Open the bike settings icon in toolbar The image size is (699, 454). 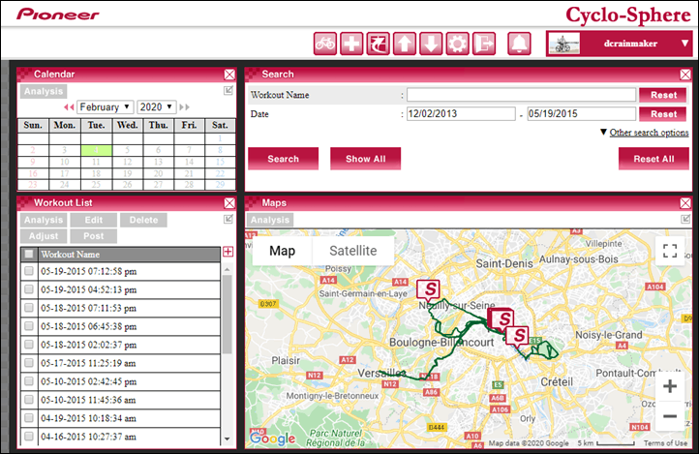point(325,44)
